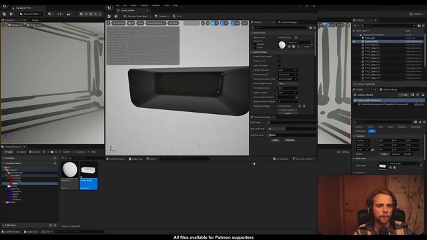Open Normal Precision dropdown

coord(288,75)
